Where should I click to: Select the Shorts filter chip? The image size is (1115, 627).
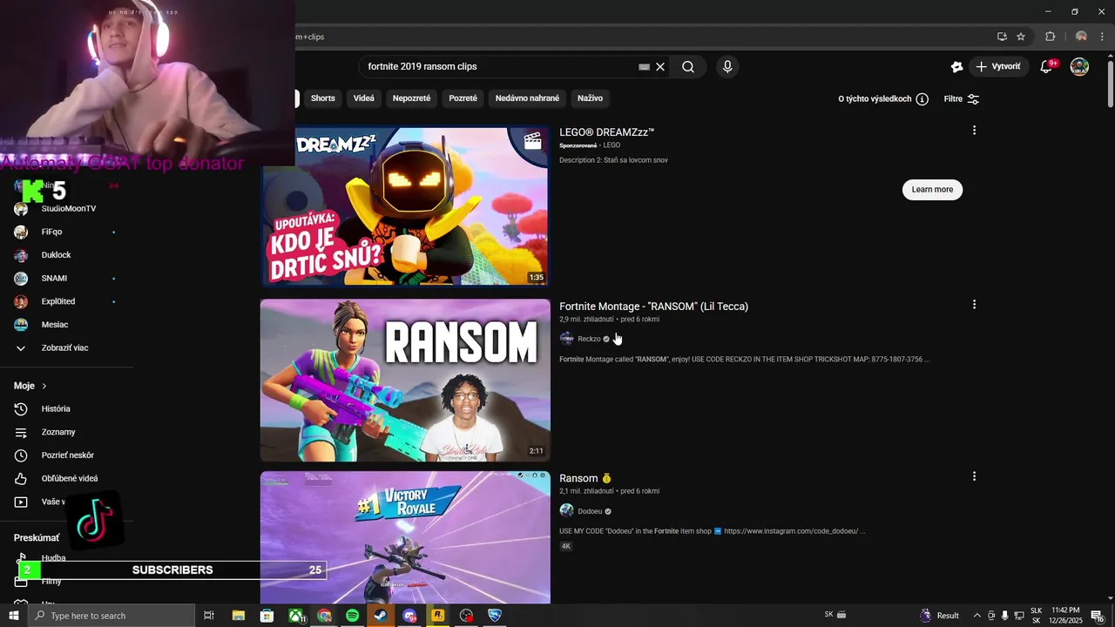tap(323, 98)
